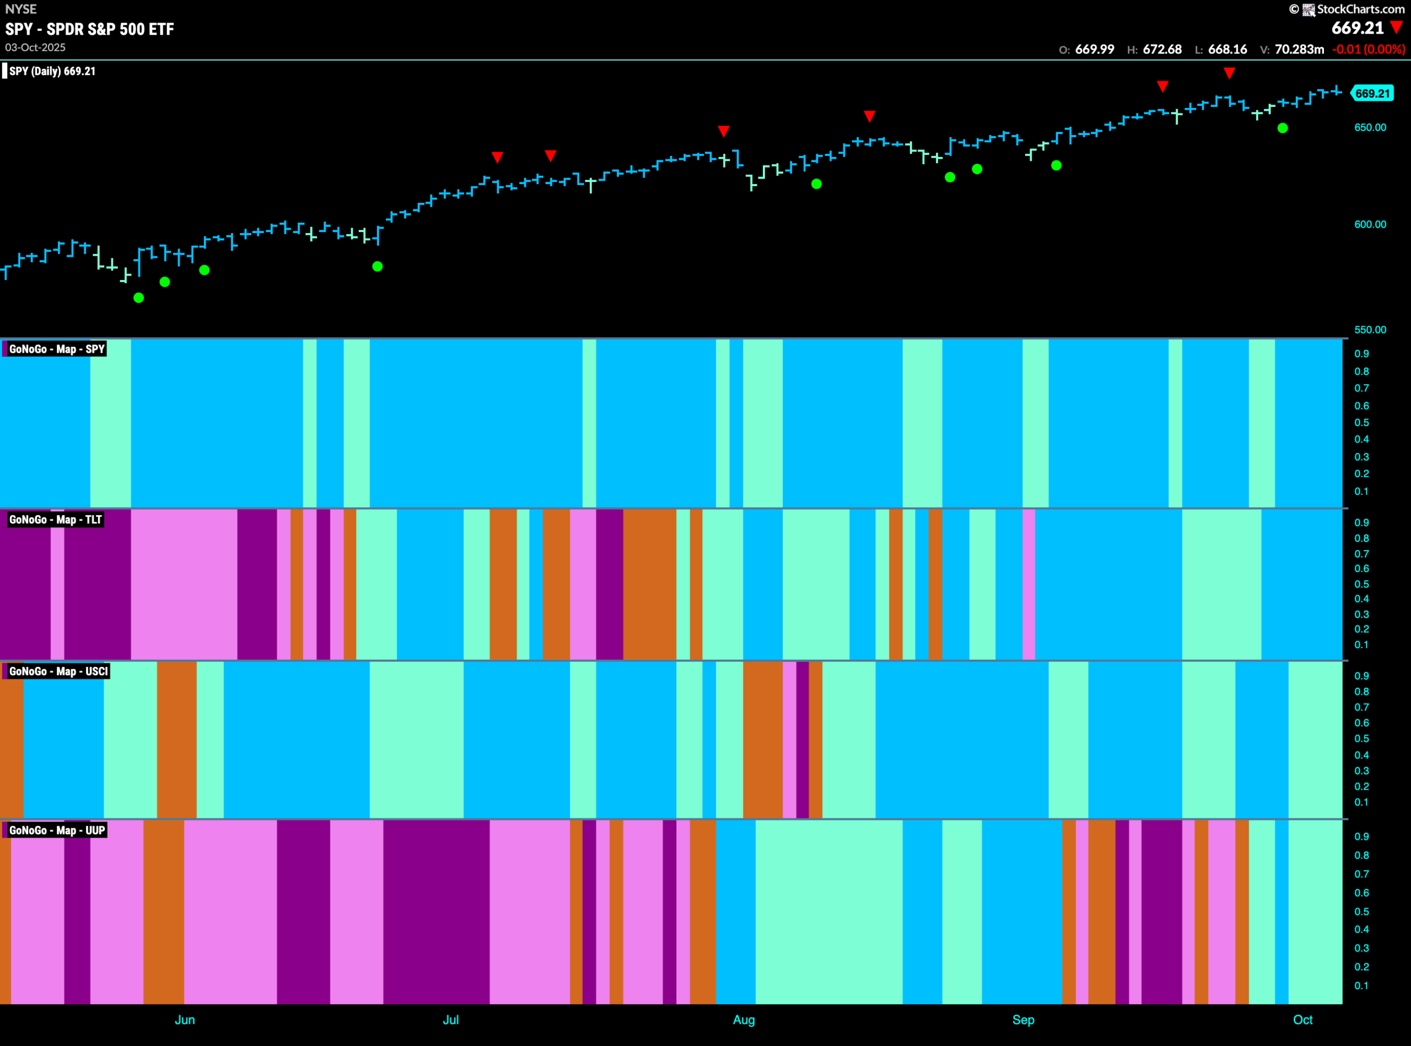Click the cyan 669.21 price tag on axis
The height and width of the screenshot is (1046, 1411).
[1372, 94]
